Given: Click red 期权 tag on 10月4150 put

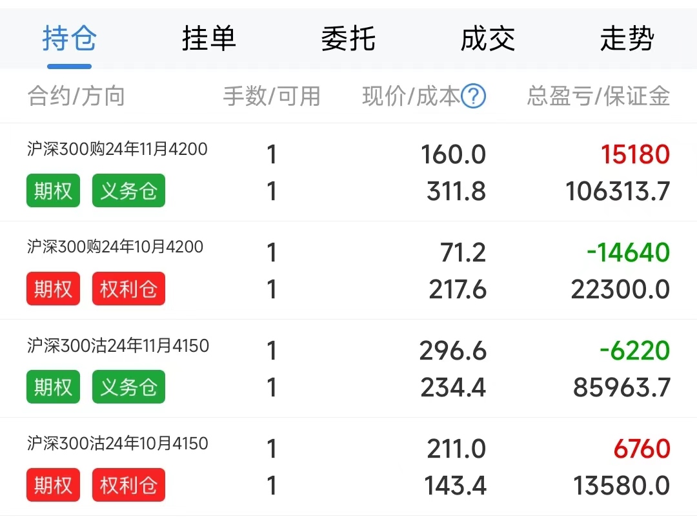Looking at the screenshot, I should coord(53,485).
